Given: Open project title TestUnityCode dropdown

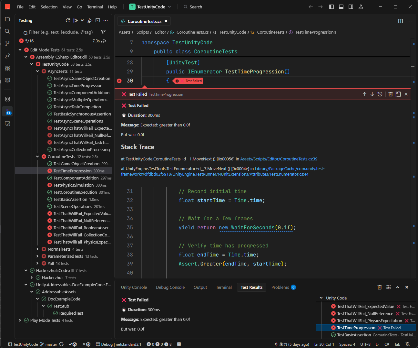Looking at the screenshot, I should click(x=150, y=7).
